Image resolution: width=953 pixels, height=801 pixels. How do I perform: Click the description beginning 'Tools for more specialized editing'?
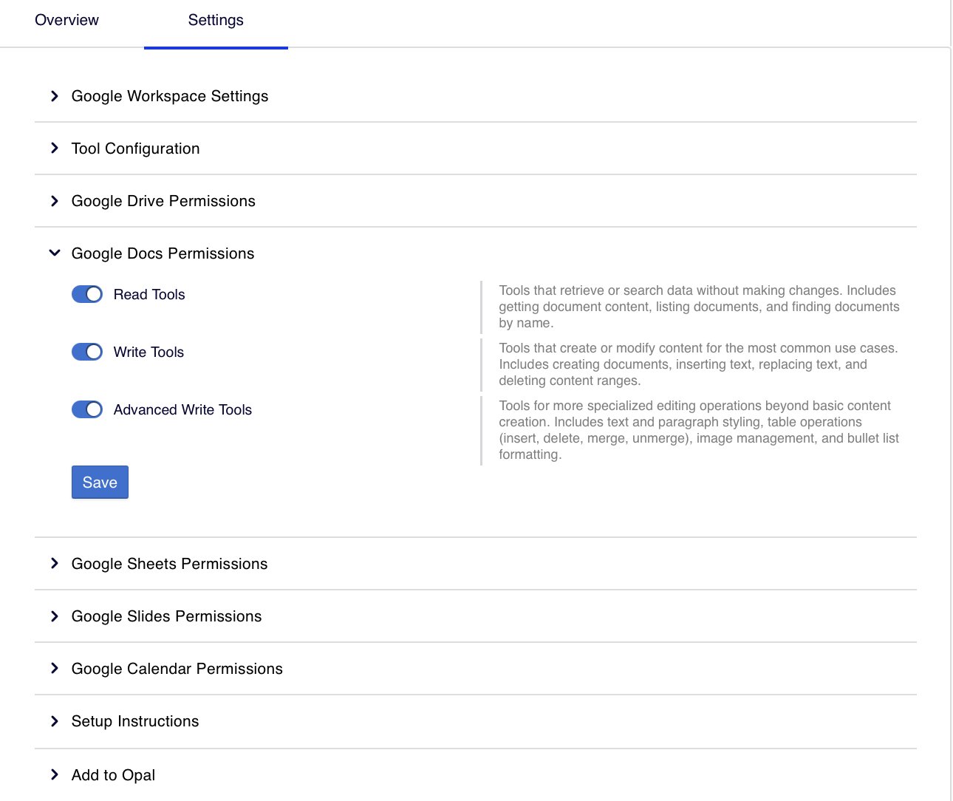coord(699,430)
